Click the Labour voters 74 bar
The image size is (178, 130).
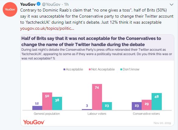click(97, 97)
